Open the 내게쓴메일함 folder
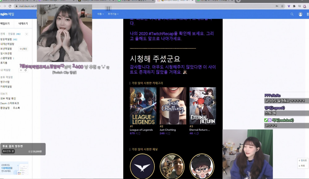The height and width of the screenshot is (179, 309). click(7, 44)
